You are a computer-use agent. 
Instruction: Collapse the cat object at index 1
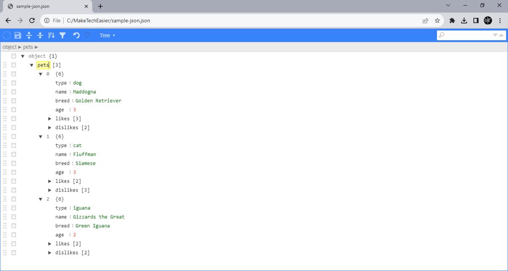pyautogui.click(x=40, y=136)
